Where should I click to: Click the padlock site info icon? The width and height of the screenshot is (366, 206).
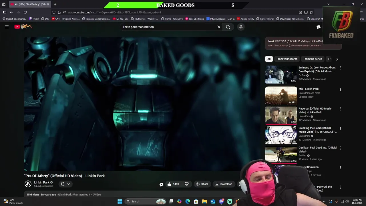pyautogui.click(x=59, y=12)
